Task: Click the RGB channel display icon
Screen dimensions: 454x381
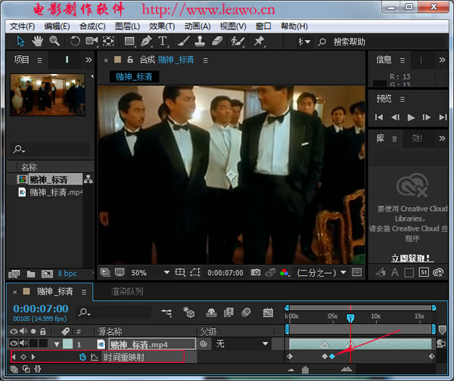Action: click(285, 272)
